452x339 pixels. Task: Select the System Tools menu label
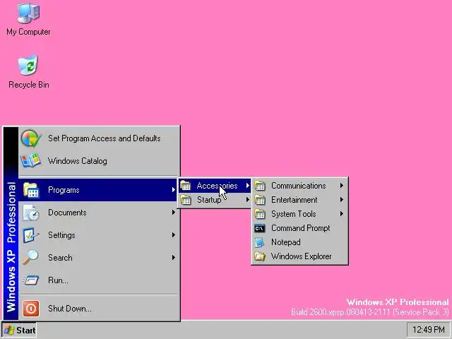(294, 214)
